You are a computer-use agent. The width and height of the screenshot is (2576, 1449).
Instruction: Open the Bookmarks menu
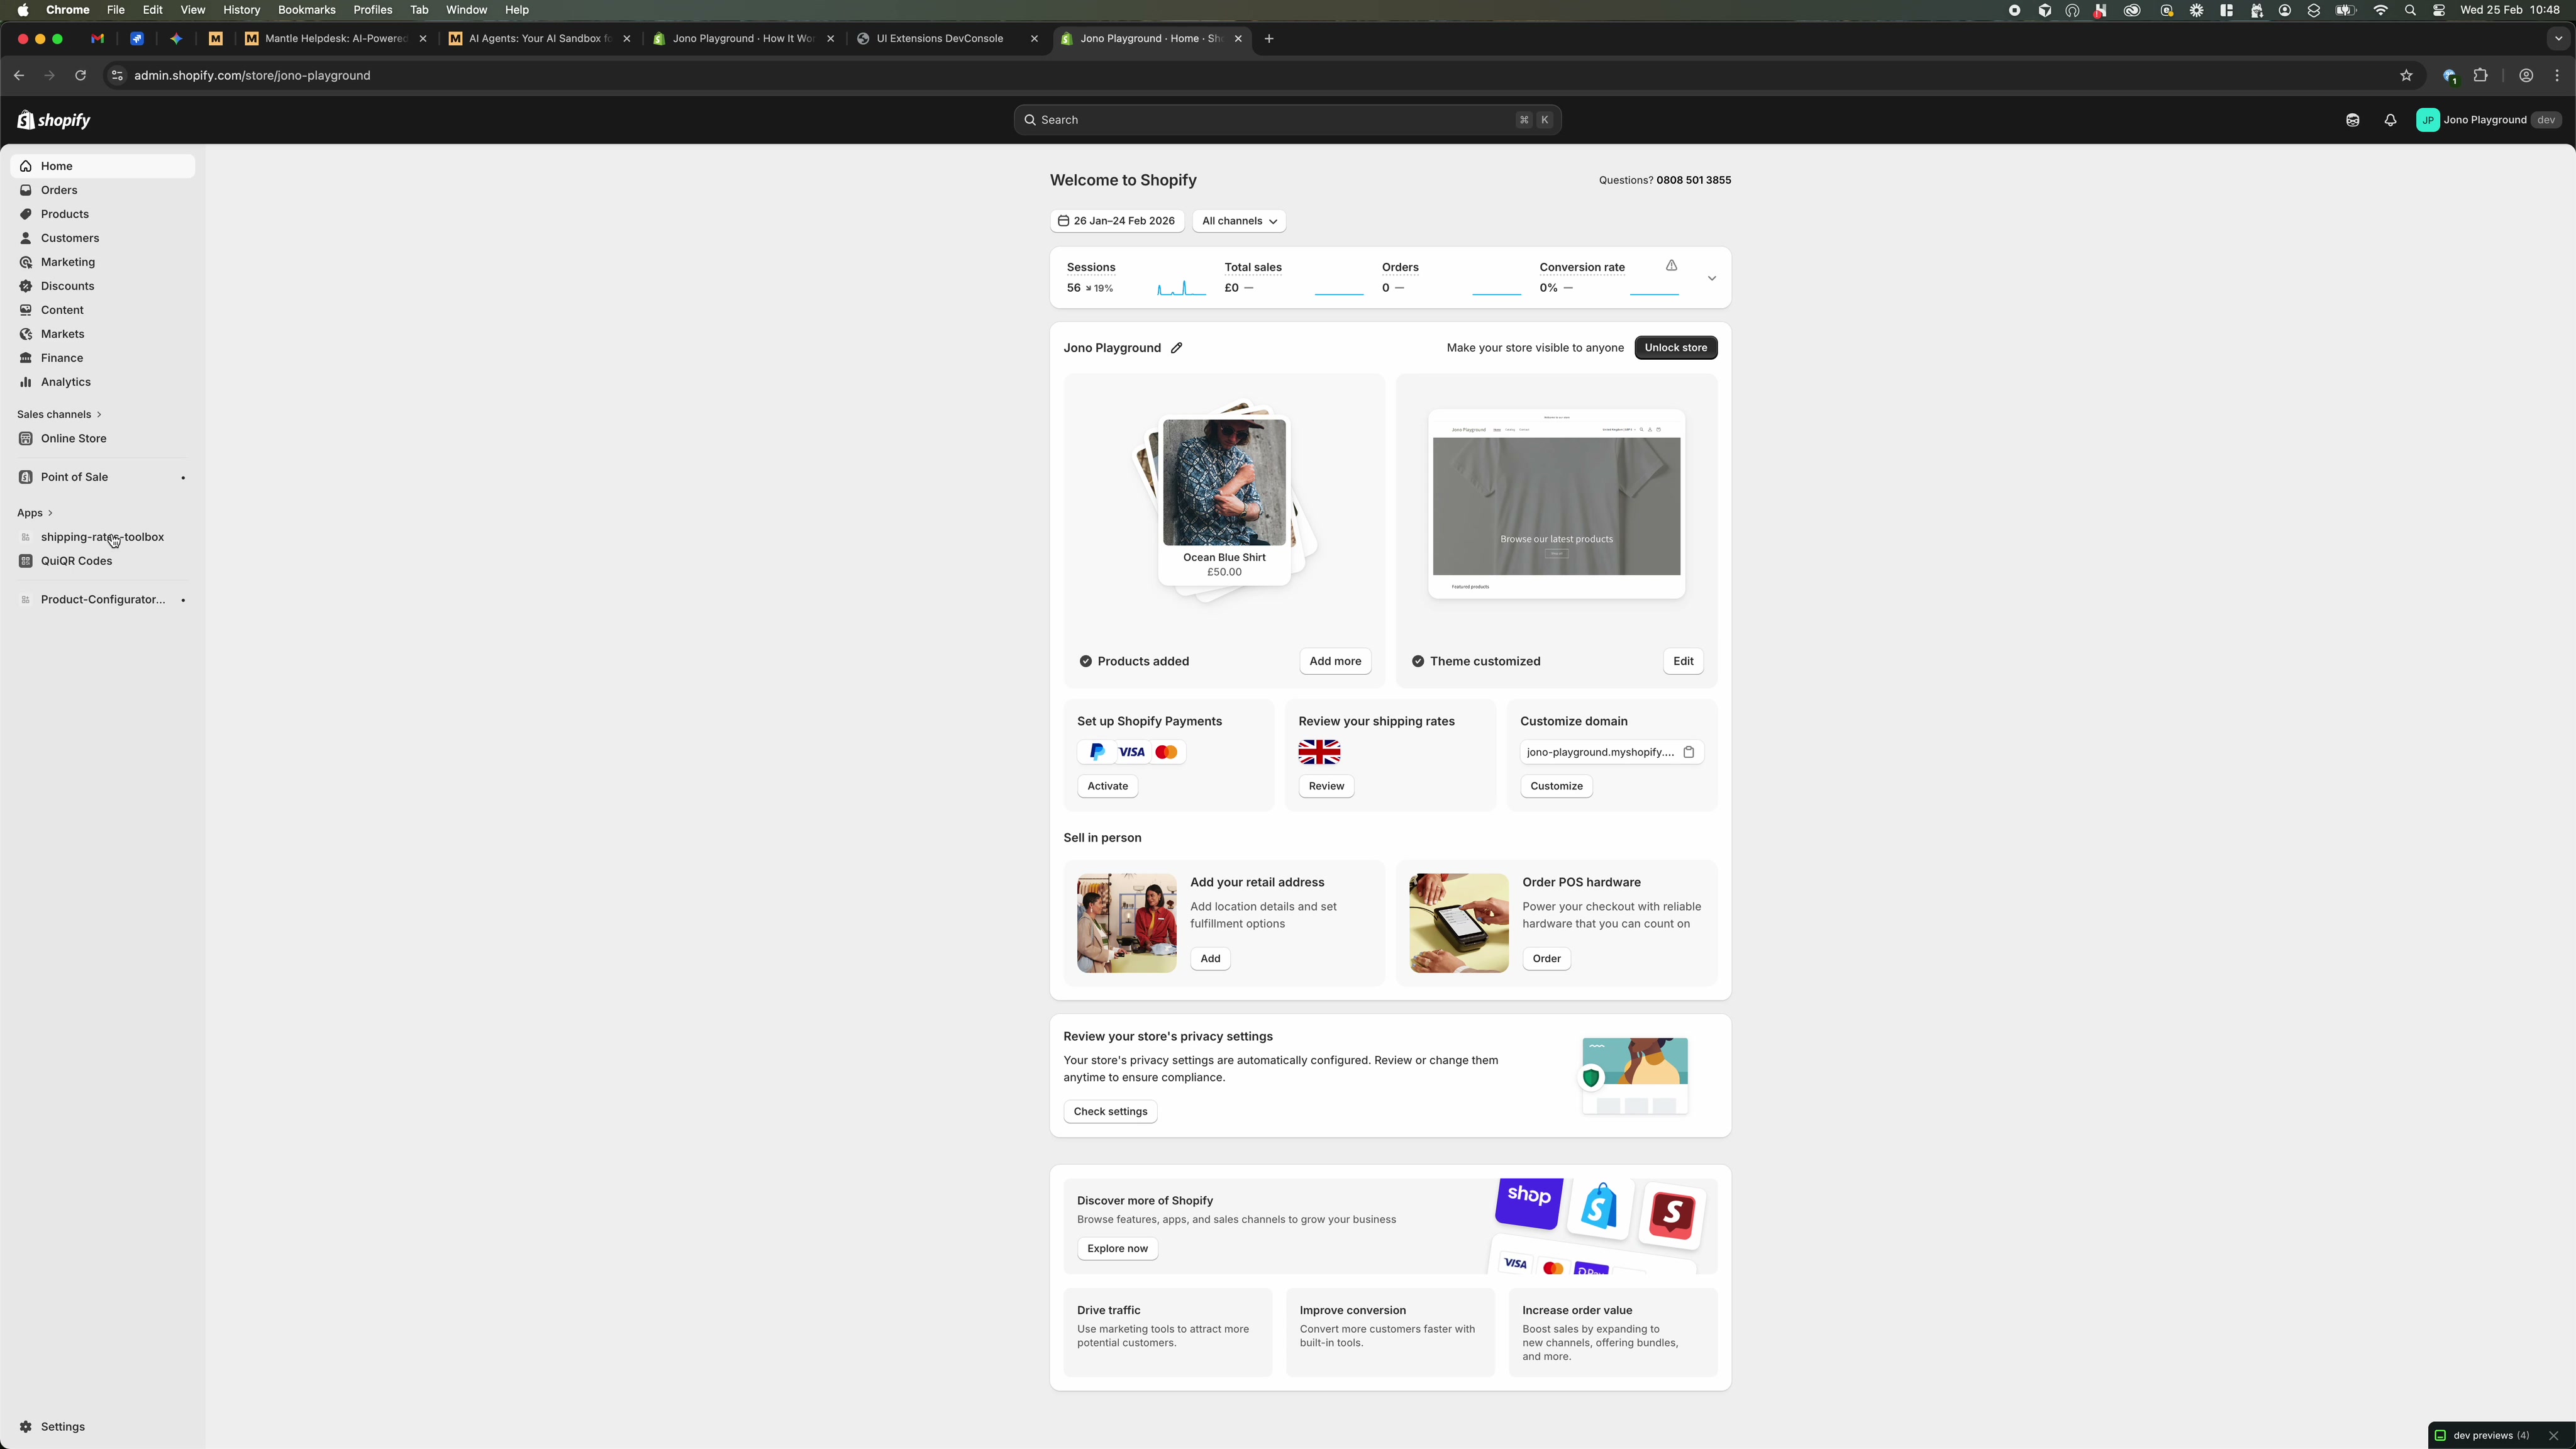(x=306, y=10)
